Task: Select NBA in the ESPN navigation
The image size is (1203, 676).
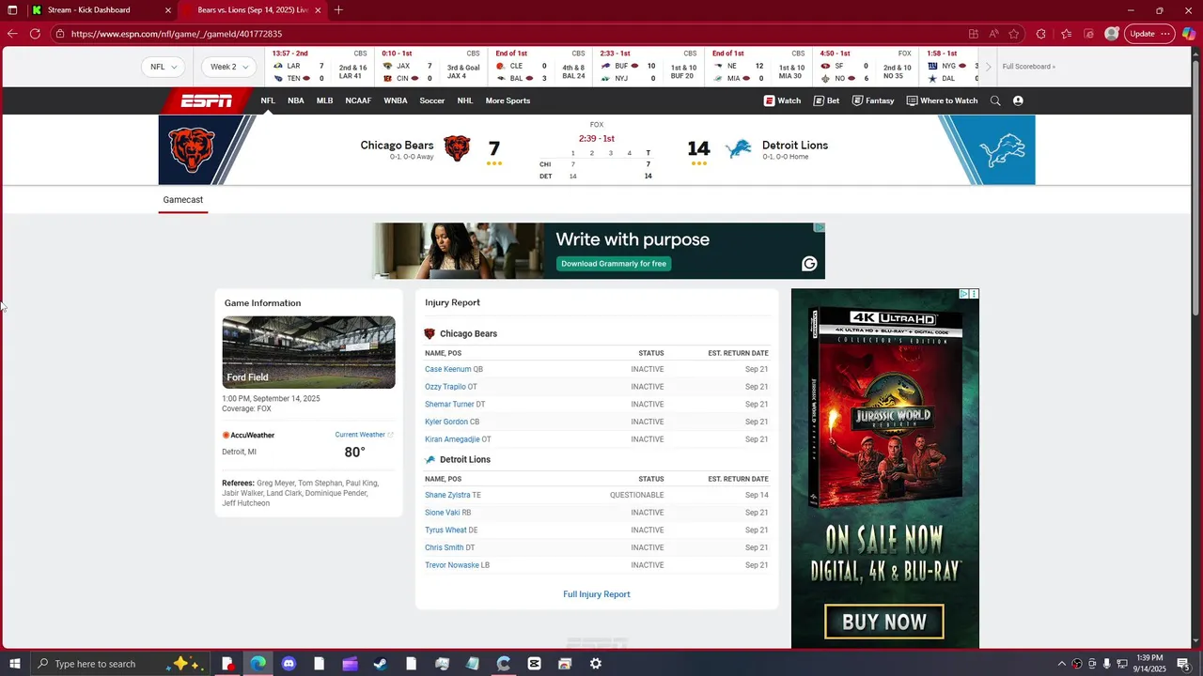Action: pos(296,100)
